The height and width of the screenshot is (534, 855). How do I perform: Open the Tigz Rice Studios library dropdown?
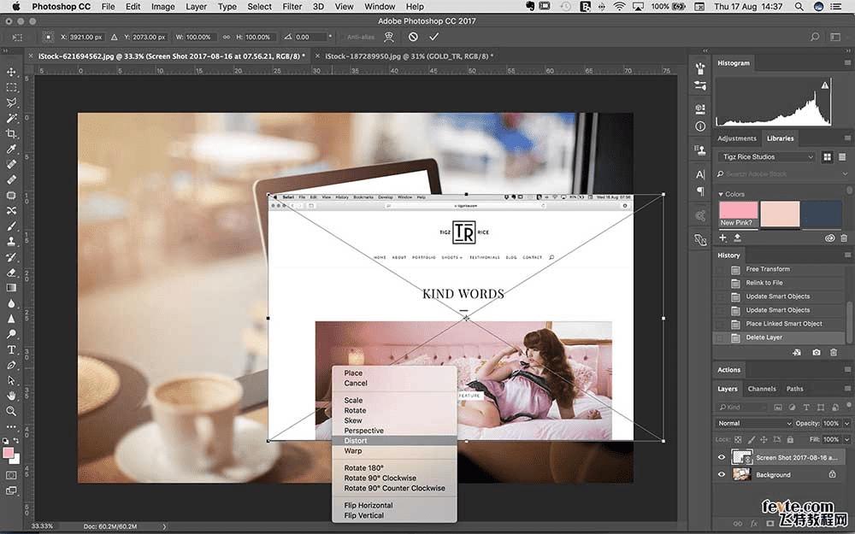[x=766, y=157]
